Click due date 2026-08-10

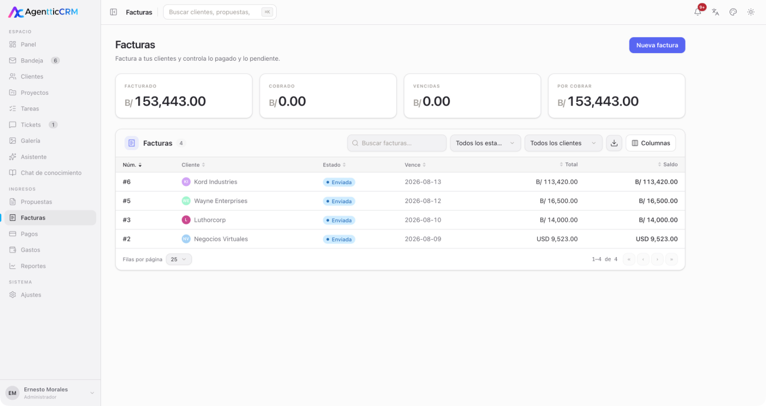(423, 220)
